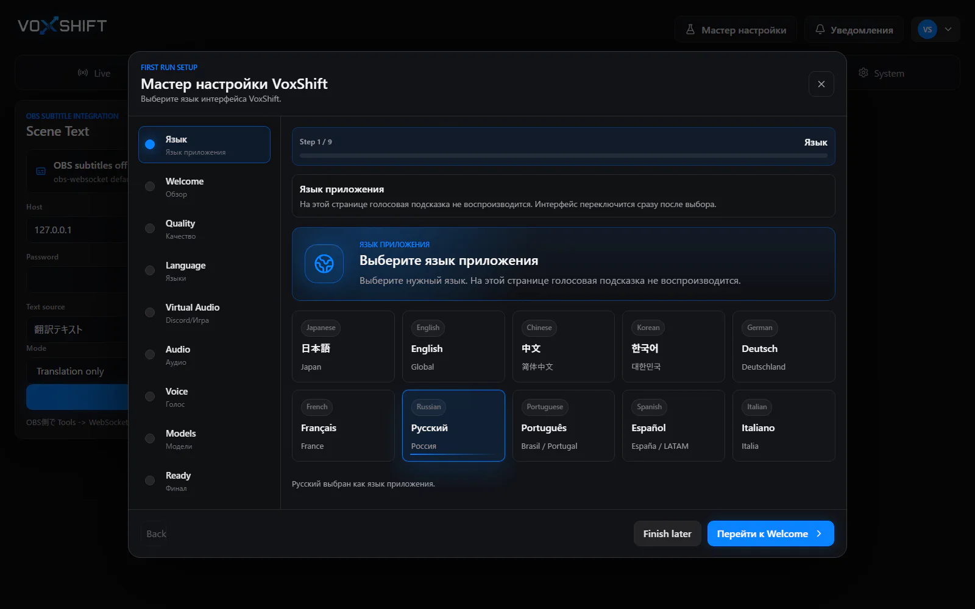The width and height of the screenshot is (975, 609).
Task: Open Мастер настройки in top bar
Action: 736,29
